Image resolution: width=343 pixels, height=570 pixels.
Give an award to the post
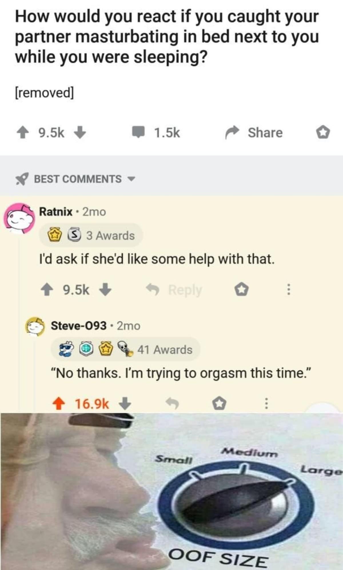323,133
